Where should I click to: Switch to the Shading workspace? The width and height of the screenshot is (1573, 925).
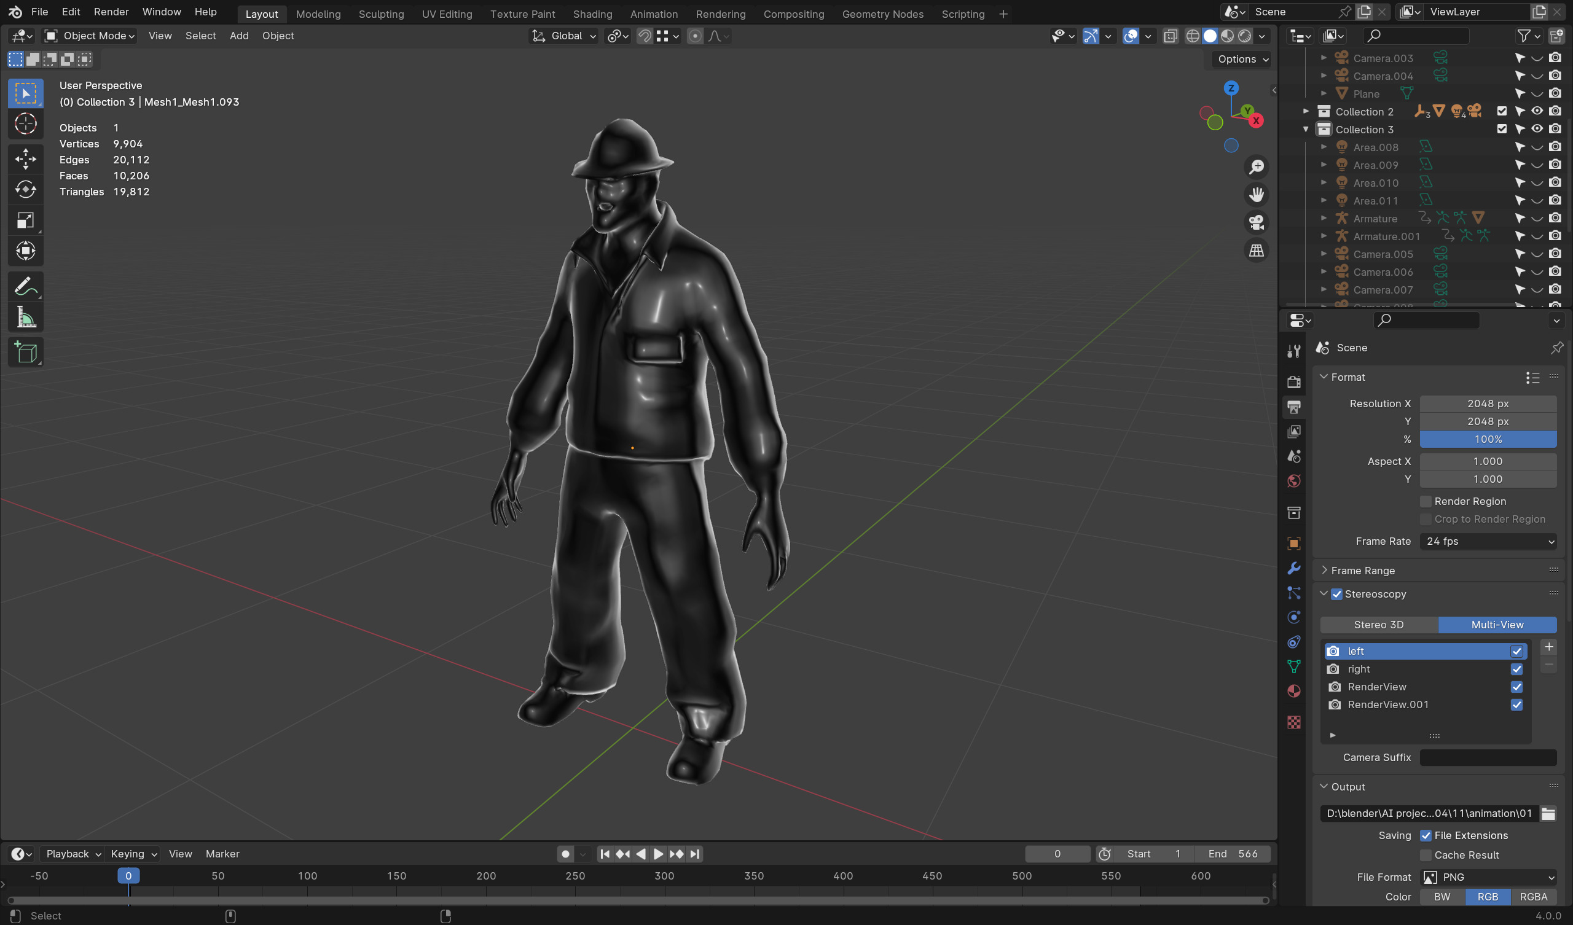[592, 14]
